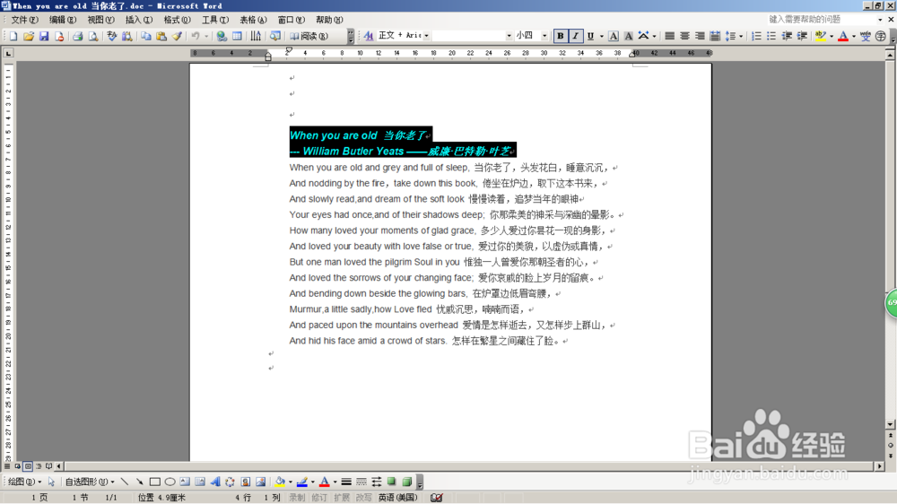
Task: Open the shadow style options
Action: (x=392, y=482)
